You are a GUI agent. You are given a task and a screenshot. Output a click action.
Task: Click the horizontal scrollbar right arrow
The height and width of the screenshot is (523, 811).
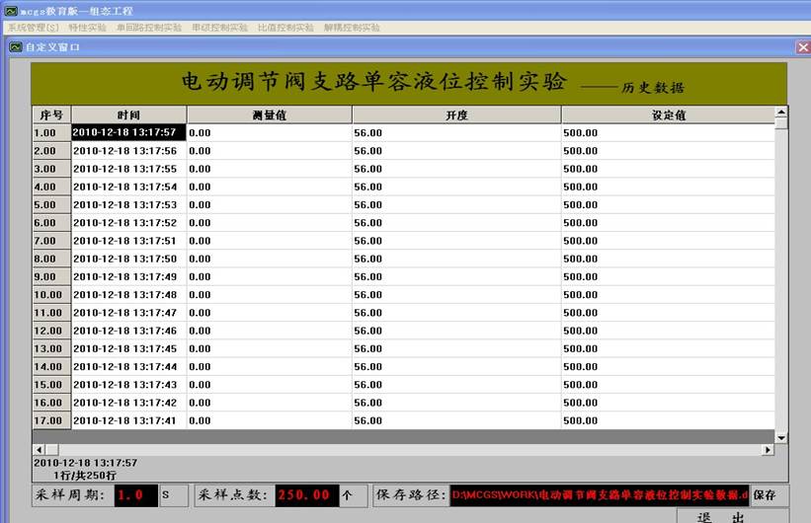click(x=768, y=450)
